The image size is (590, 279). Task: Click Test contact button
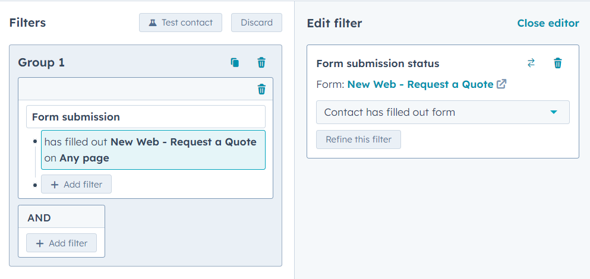click(181, 23)
